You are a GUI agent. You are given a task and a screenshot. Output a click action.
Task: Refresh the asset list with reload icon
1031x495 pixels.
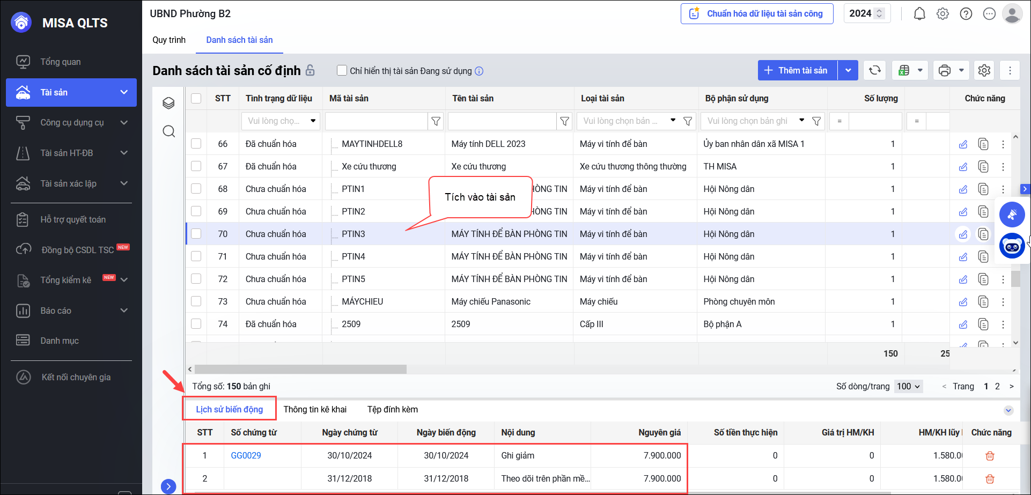pyautogui.click(x=875, y=70)
